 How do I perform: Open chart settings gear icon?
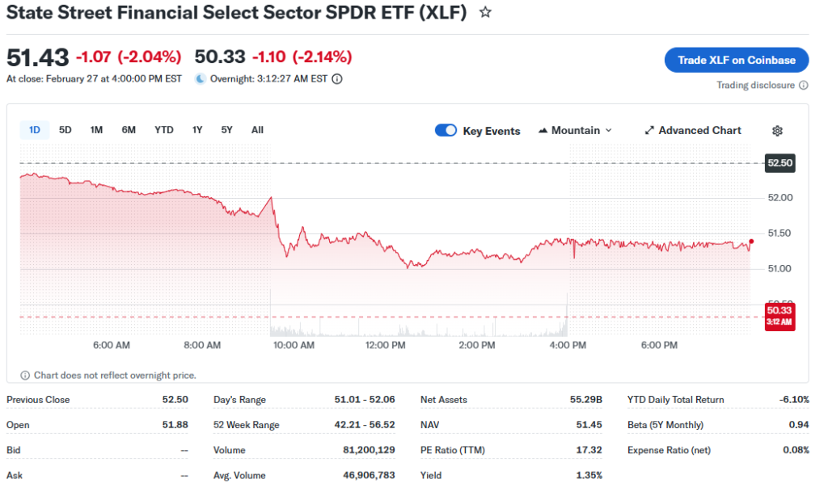tap(777, 131)
